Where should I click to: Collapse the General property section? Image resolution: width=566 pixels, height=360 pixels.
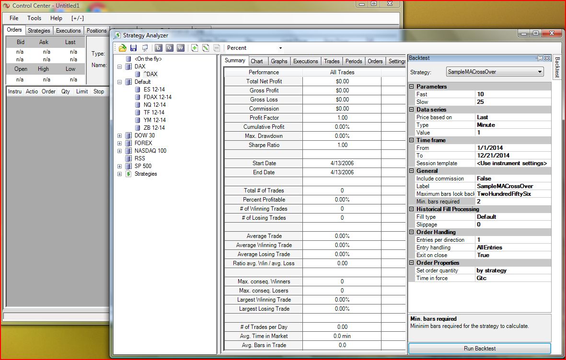tap(412, 170)
